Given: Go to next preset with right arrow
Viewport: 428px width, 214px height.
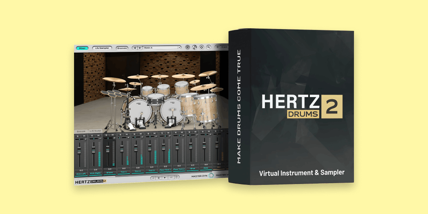Looking at the screenshot, I should [x=140, y=48].
